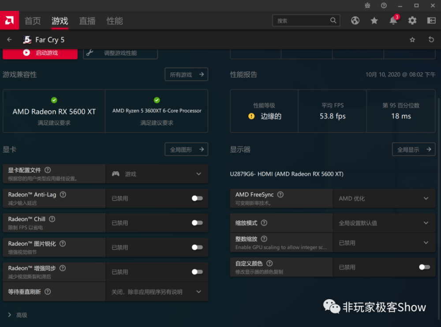Show help for Radeon 增强同步
The height and width of the screenshot is (327, 441).
pos(63,268)
